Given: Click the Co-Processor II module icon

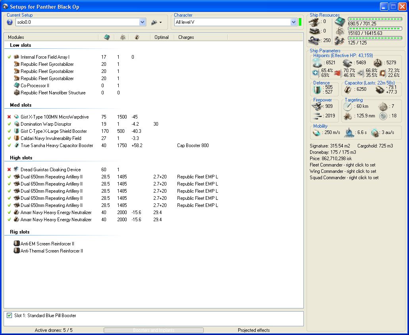Looking at the screenshot, I should 17,85.
